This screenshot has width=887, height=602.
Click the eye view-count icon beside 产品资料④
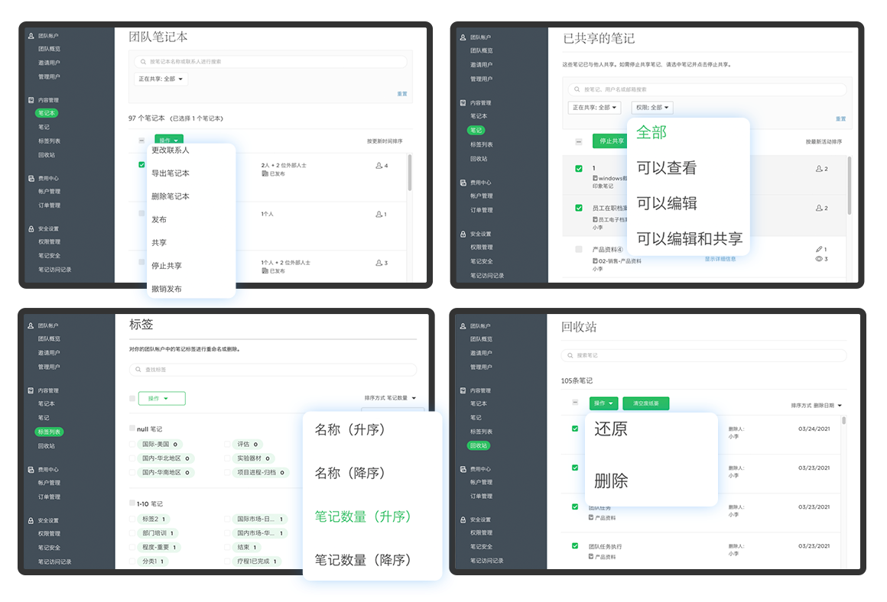click(819, 259)
